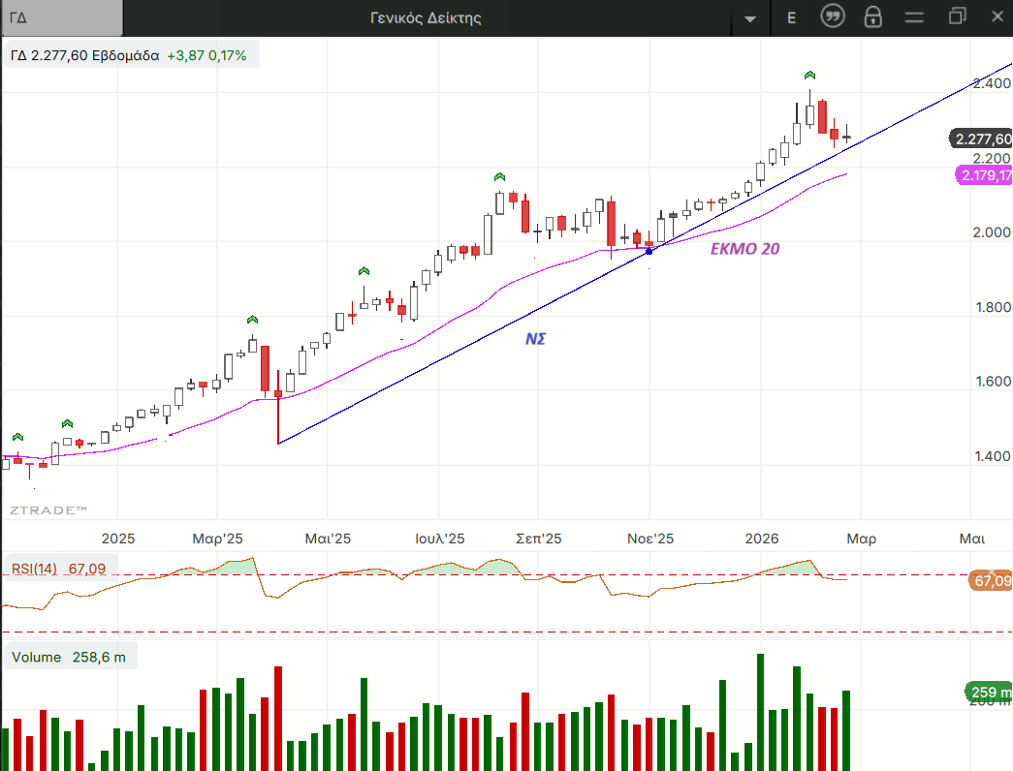Viewport: 1013px width, 771px height.
Task: Close the chart window with X
Action: 997,16
